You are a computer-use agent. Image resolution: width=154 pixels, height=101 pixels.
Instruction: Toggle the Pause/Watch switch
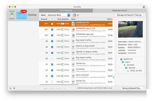(x=12, y=15)
